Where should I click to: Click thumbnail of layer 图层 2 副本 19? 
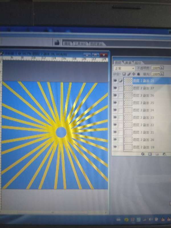point(128,147)
